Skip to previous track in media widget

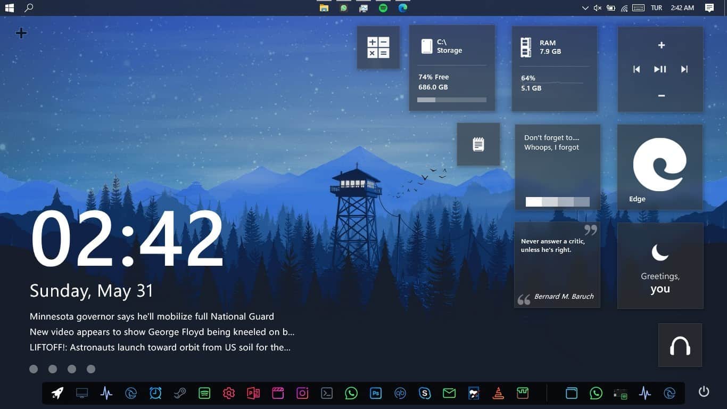(637, 69)
